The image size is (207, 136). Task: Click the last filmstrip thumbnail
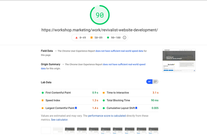[153, 130]
